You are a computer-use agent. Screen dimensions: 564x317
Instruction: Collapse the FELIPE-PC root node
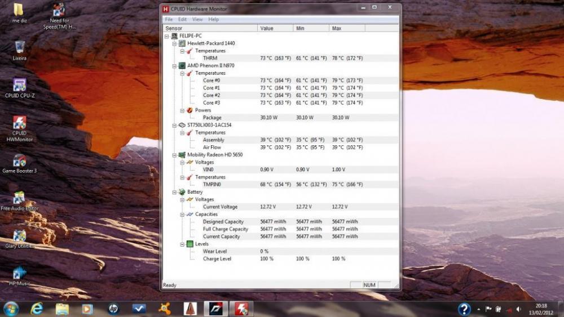point(167,35)
